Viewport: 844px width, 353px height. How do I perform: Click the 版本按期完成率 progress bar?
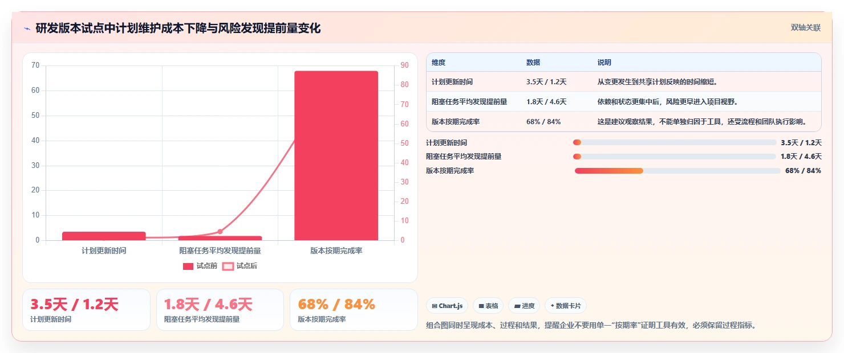(x=677, y=171)
